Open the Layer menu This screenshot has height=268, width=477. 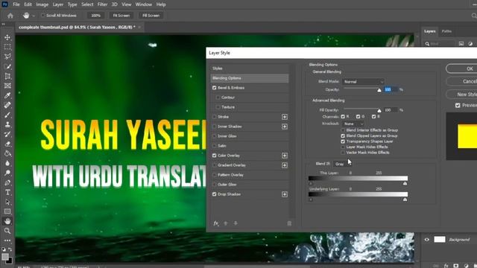(x=58, y=4)
